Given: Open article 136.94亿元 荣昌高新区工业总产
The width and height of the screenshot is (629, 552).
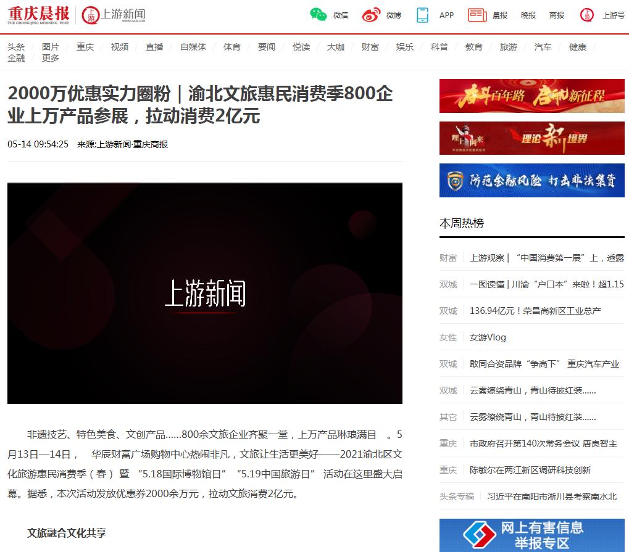Looking at the screenshot, I should pyautogui.click(x=535, y=311).
